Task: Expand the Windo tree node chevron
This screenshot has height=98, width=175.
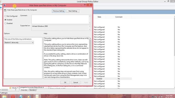Action: point(18,88)
